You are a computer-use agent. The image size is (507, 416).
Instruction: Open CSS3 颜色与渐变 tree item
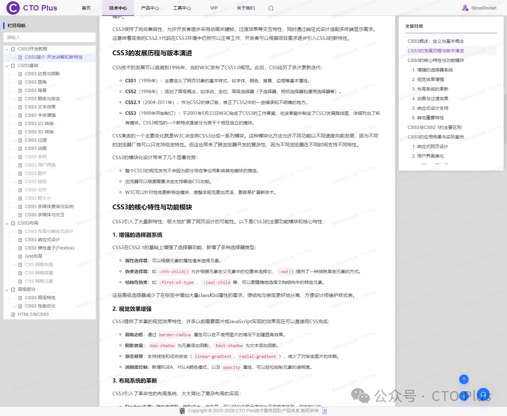42,99
